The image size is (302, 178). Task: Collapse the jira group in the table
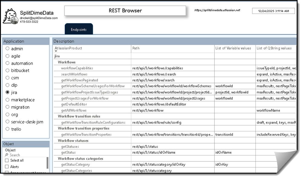coord(57,56)
